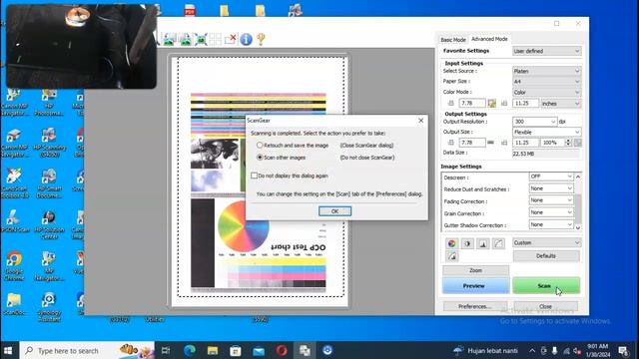Select 'Scan other images' radio option
The width and height of the screenshot is (639, 359).
[x=281, y=158]
